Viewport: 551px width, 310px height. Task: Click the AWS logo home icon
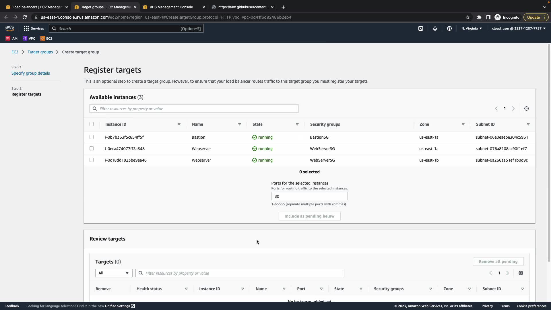coord(9,28)
